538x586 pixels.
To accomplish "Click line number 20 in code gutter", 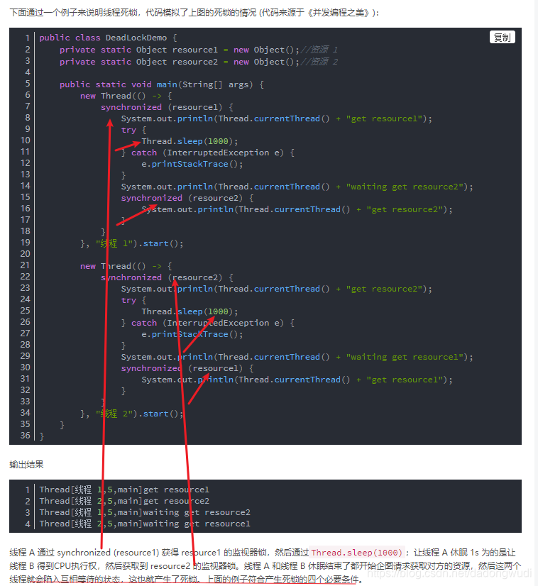I will coord(25,254).
